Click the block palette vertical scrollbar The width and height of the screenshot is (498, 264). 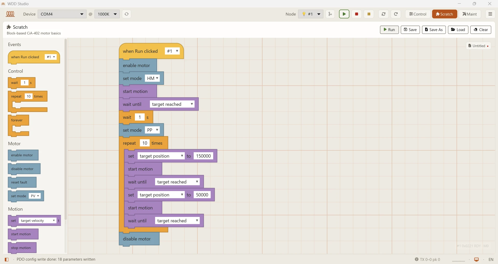coord(66,129)
